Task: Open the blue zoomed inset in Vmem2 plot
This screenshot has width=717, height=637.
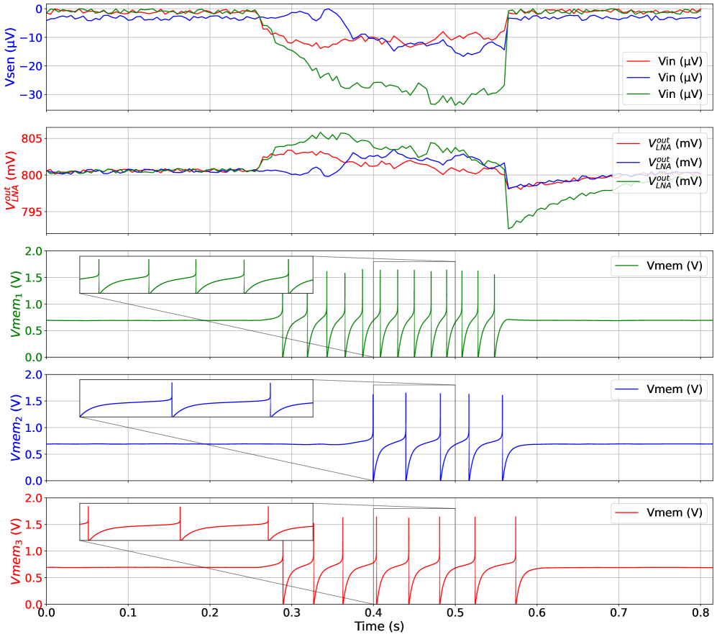Action: (196, 398)
